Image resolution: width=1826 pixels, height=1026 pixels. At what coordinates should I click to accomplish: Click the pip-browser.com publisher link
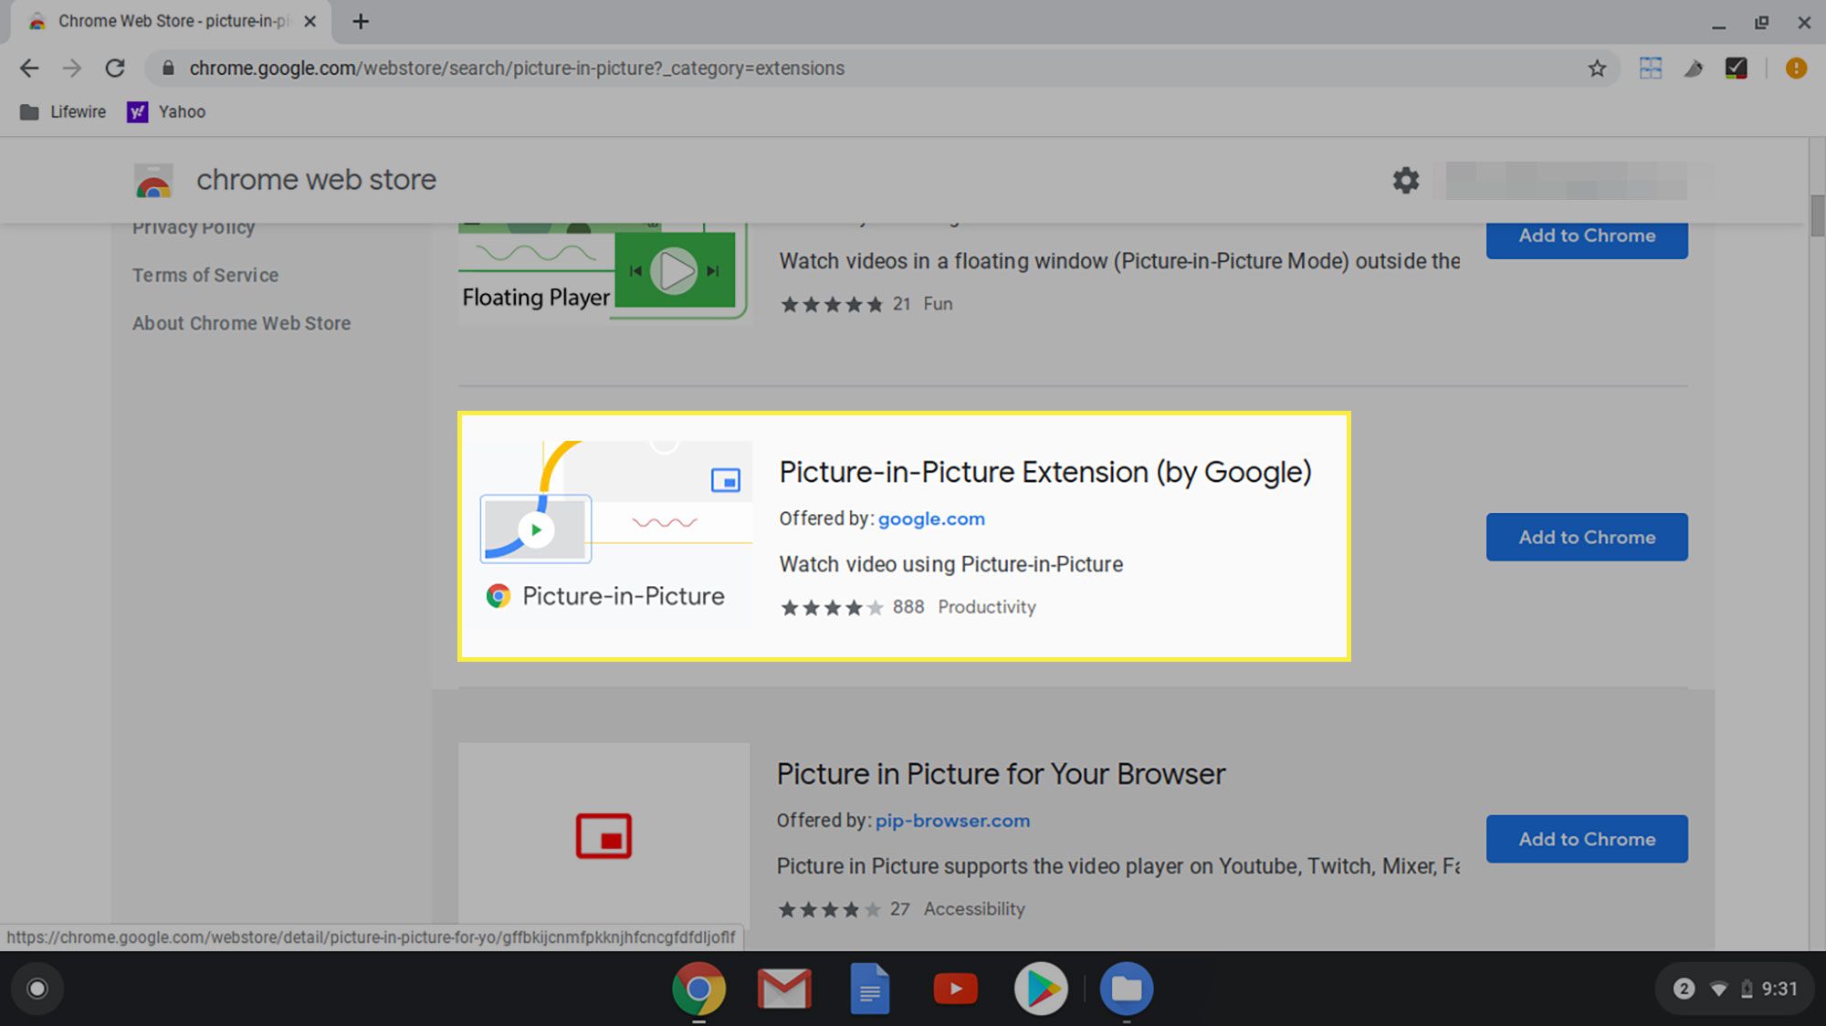tap(952, 821)
